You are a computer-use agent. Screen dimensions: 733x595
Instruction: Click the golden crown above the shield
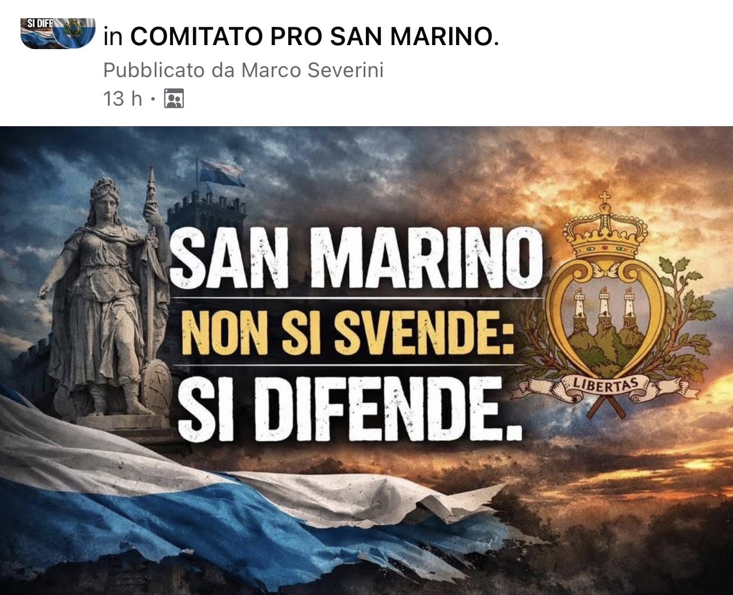(605, 227)
